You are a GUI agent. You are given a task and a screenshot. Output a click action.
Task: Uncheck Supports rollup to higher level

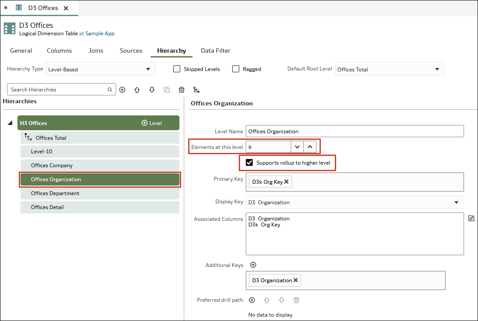coord(249,162)
